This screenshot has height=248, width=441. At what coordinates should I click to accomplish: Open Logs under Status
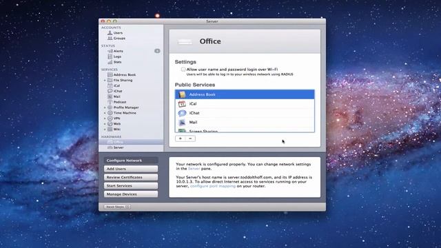[114, 56]
